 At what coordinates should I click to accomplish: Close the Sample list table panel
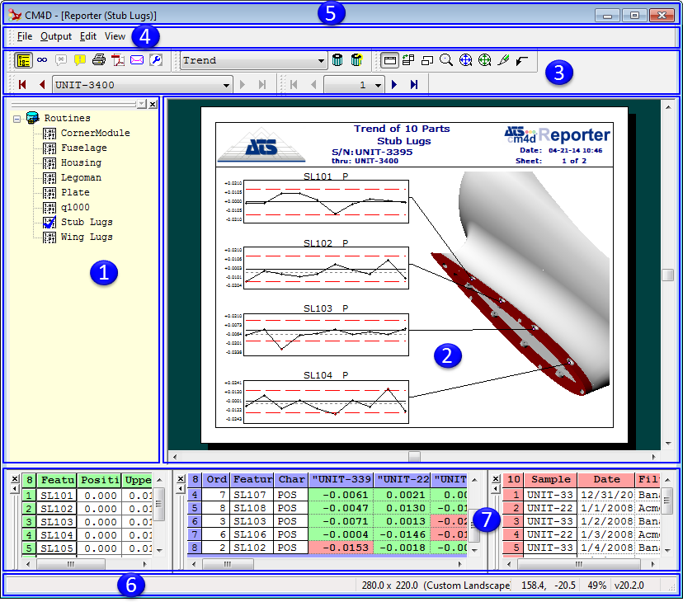point(496,479)
